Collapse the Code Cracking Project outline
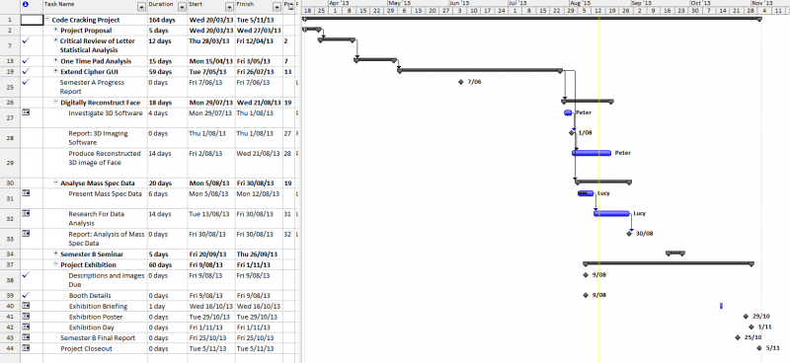790x363 pixels. 47,20
